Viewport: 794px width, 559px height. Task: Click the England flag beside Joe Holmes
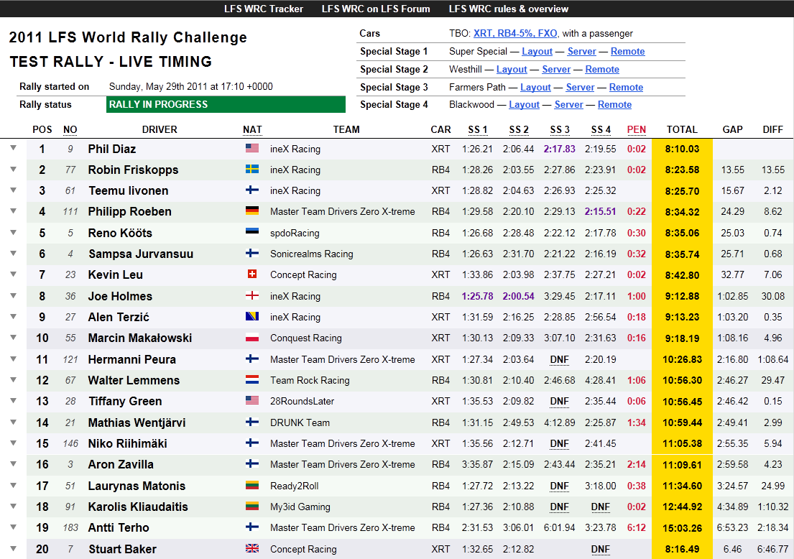(251, 296)
